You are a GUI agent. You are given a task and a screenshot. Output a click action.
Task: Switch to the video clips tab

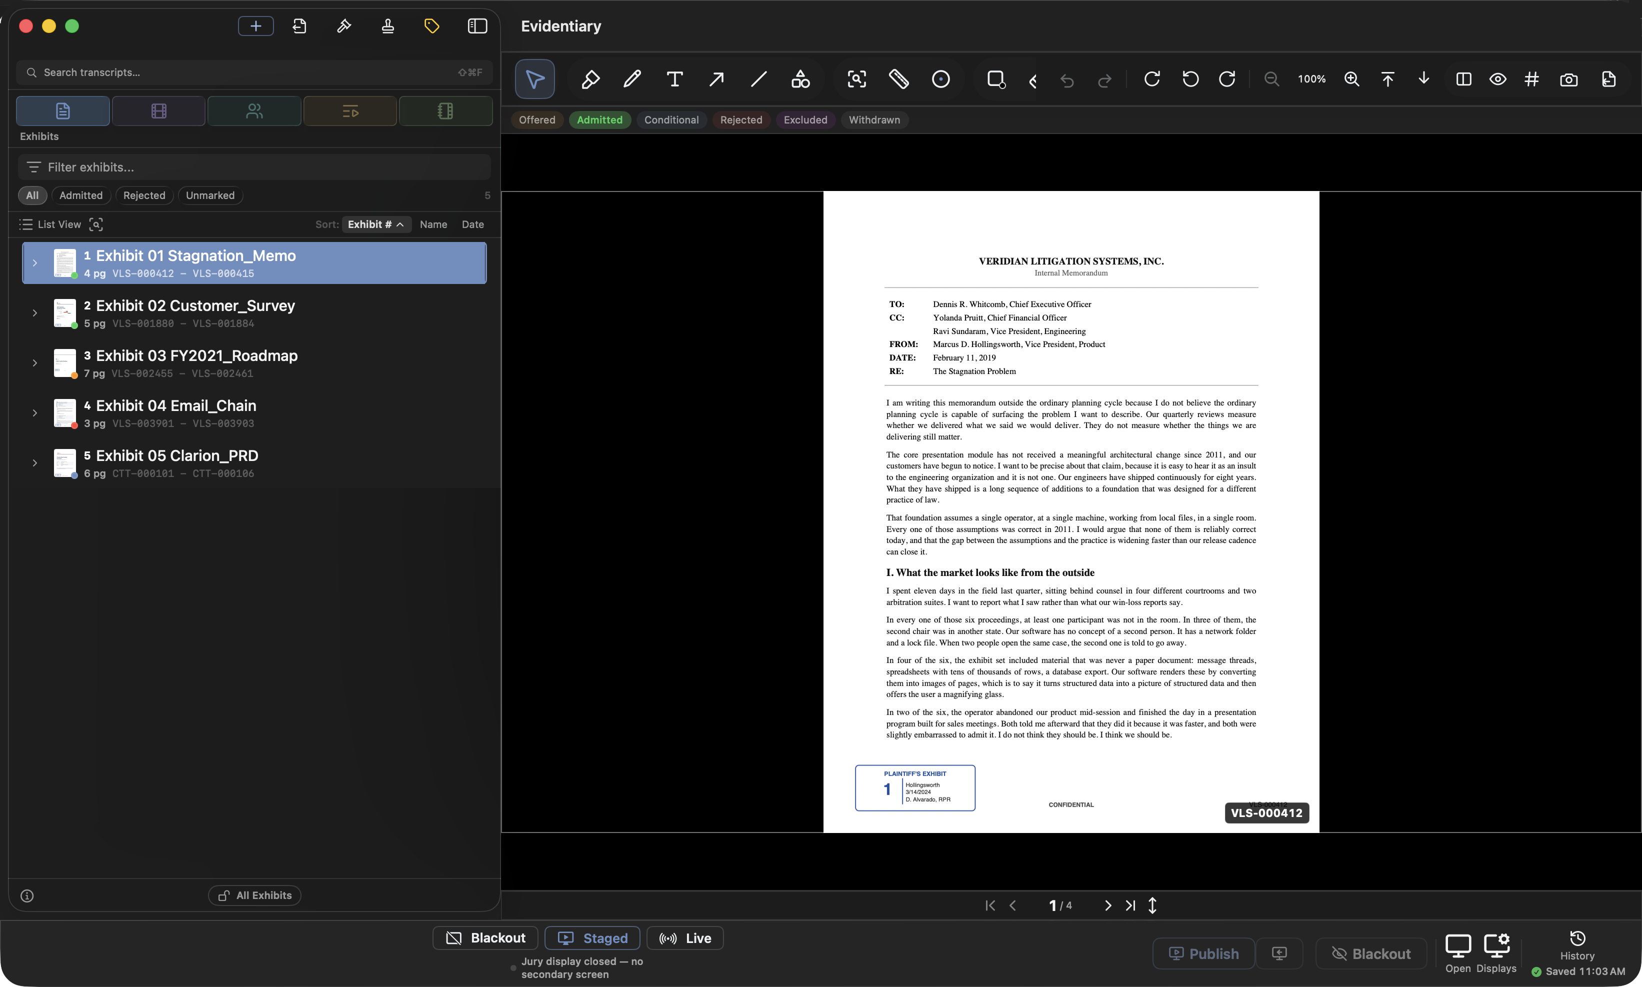[x=158, y=111]
